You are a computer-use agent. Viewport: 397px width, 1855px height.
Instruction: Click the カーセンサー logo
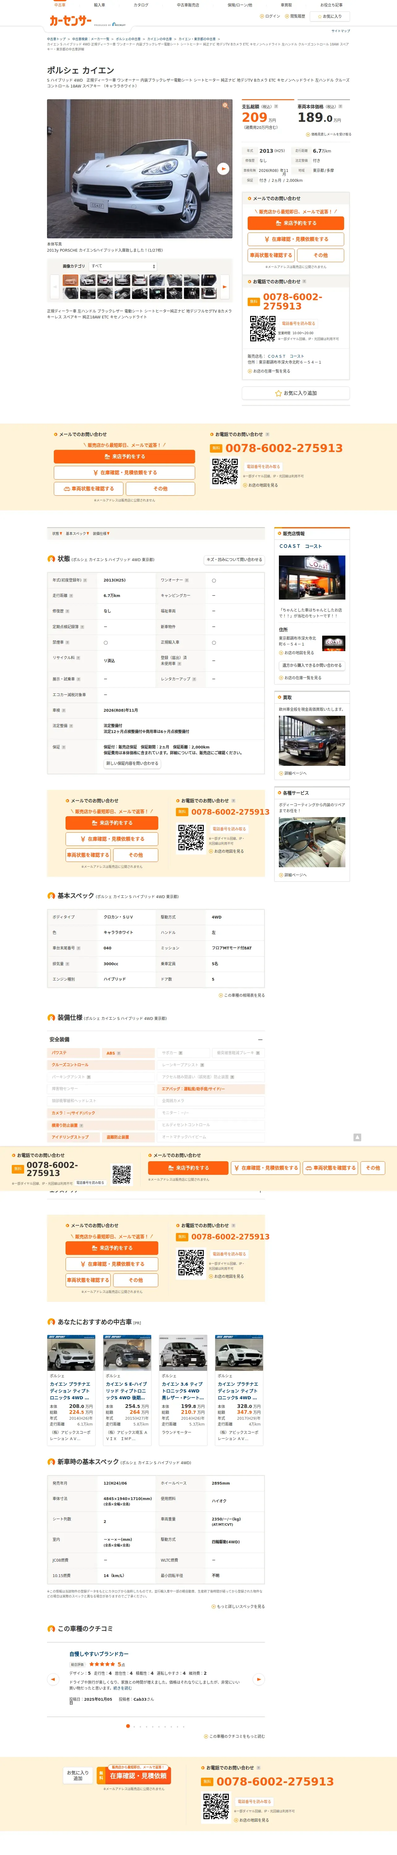(x=70, y=21)
